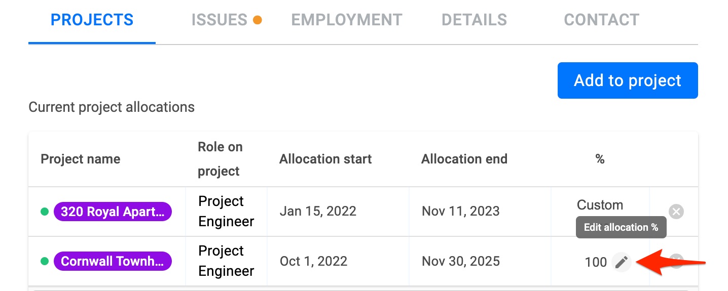This screenshot has width=728, height=291.
Task: Click the Add to project button
Action: pos(628,80)
